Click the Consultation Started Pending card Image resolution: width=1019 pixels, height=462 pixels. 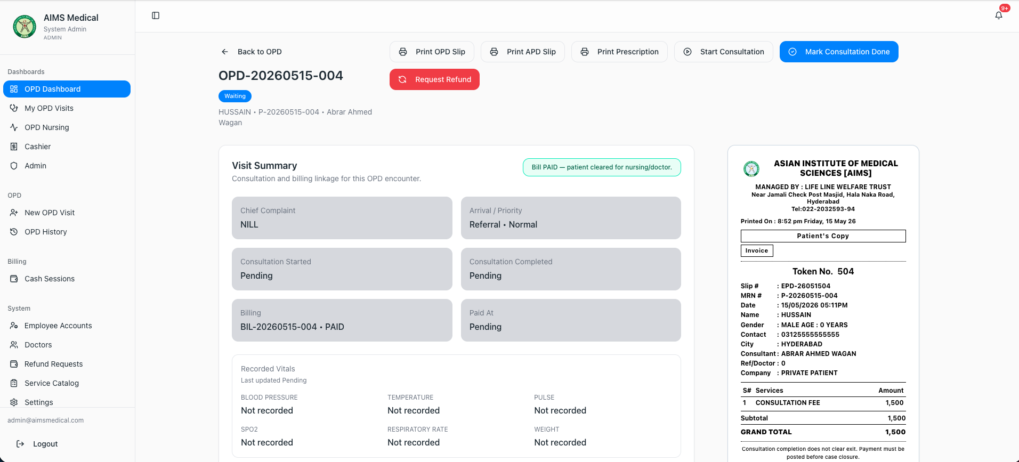[342, 269]
